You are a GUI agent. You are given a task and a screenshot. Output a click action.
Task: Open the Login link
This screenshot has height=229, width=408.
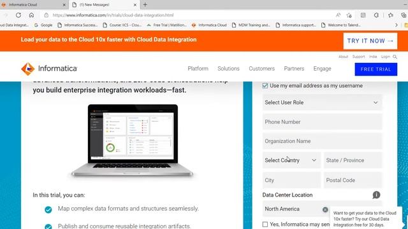[385, 57]
